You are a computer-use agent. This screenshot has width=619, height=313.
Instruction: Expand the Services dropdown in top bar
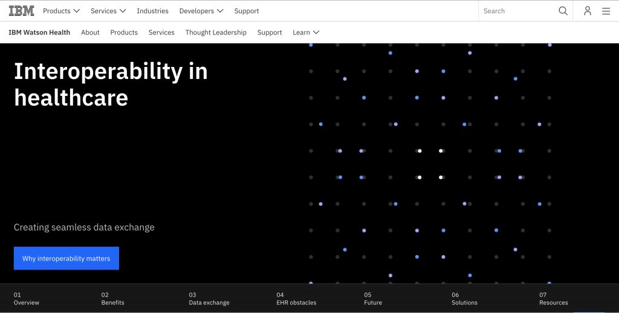pos(108,11)
